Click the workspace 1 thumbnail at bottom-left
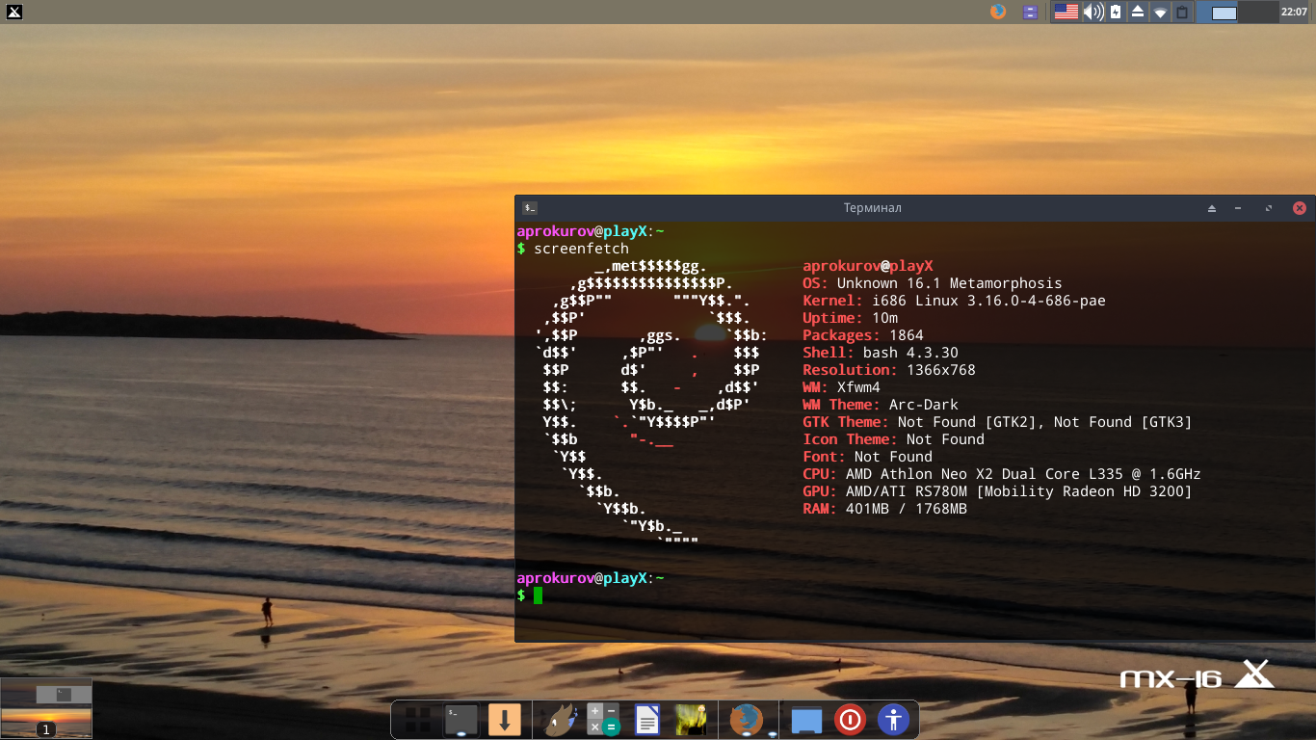Image resolution: width=1316 pixels, height=740 pixels. (x=46, y=708)
